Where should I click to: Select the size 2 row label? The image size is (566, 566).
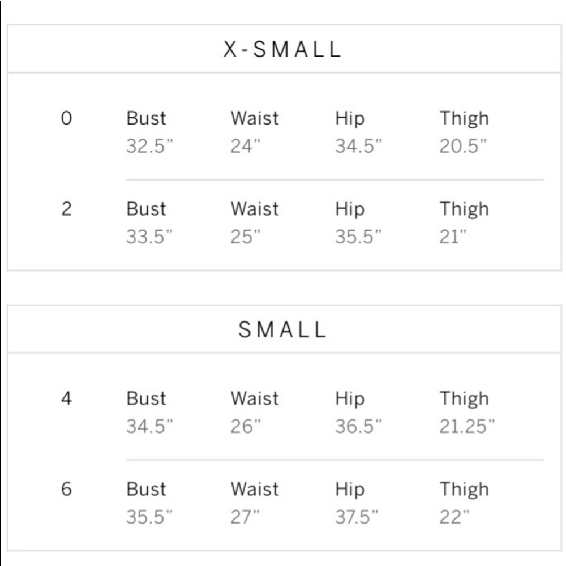pyautogui.click(x=66, y=209)
